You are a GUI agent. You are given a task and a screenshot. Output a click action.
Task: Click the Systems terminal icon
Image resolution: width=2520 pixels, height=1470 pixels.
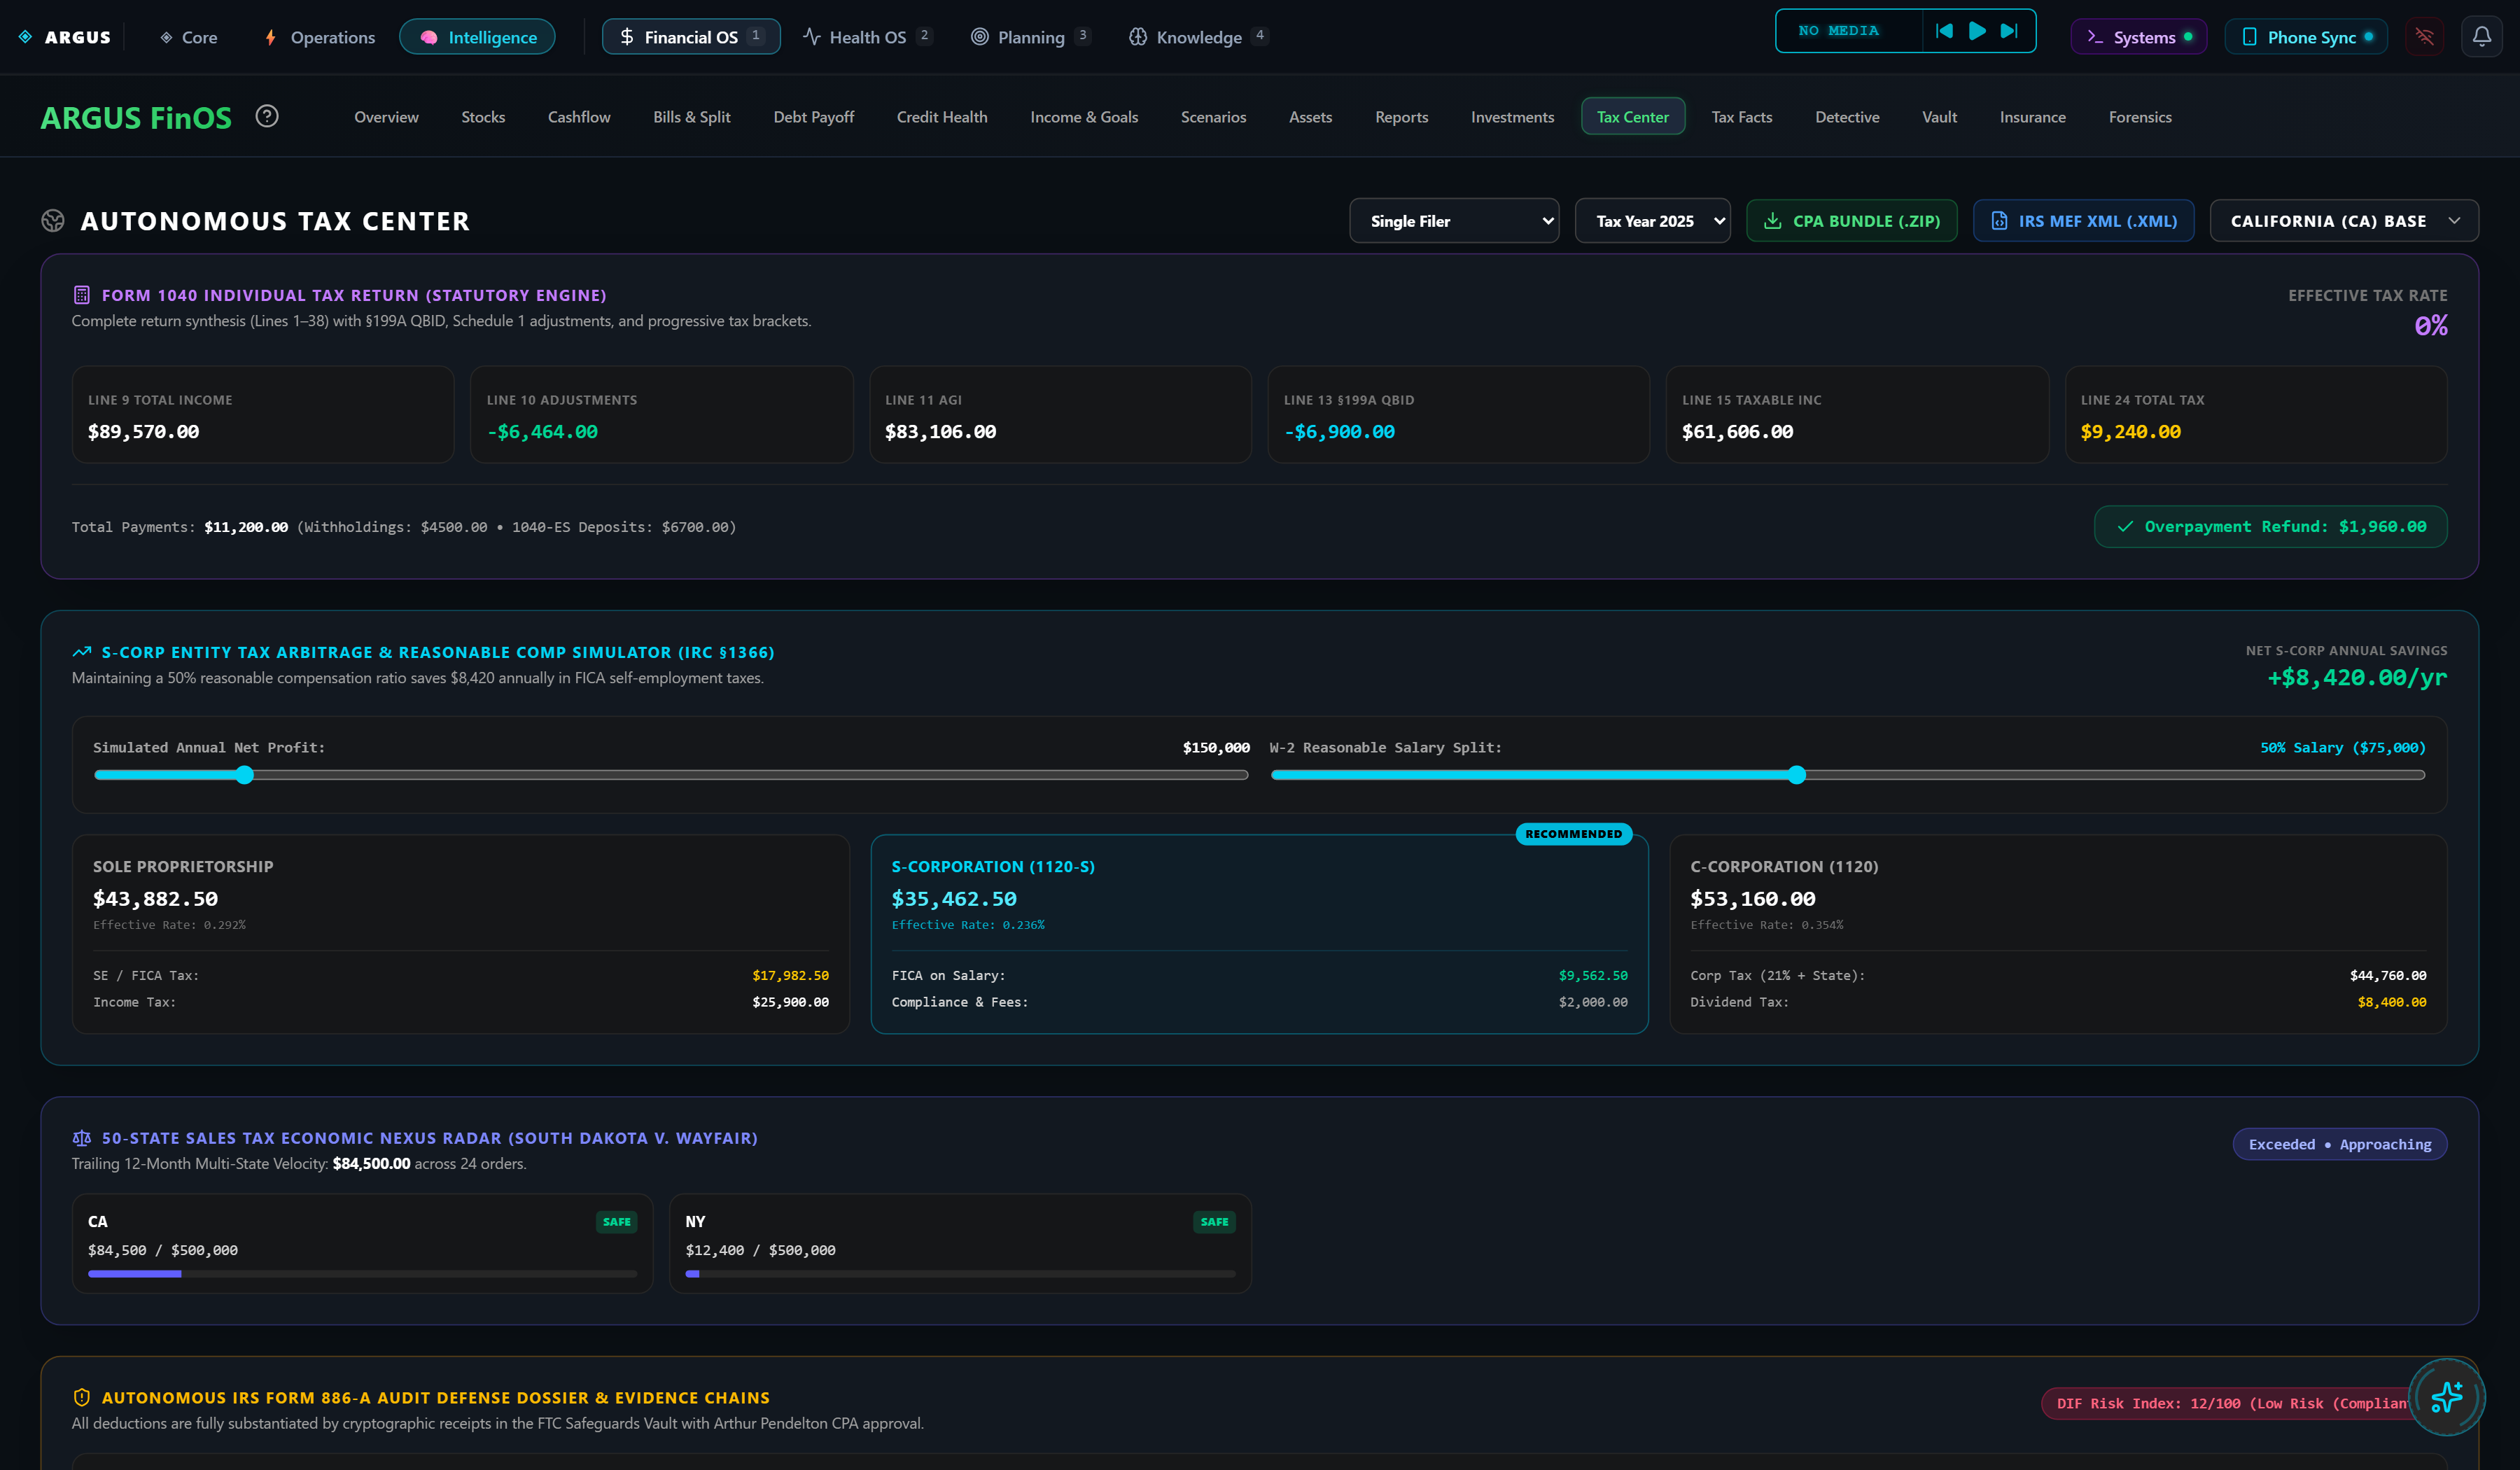tap(2095, 37)
